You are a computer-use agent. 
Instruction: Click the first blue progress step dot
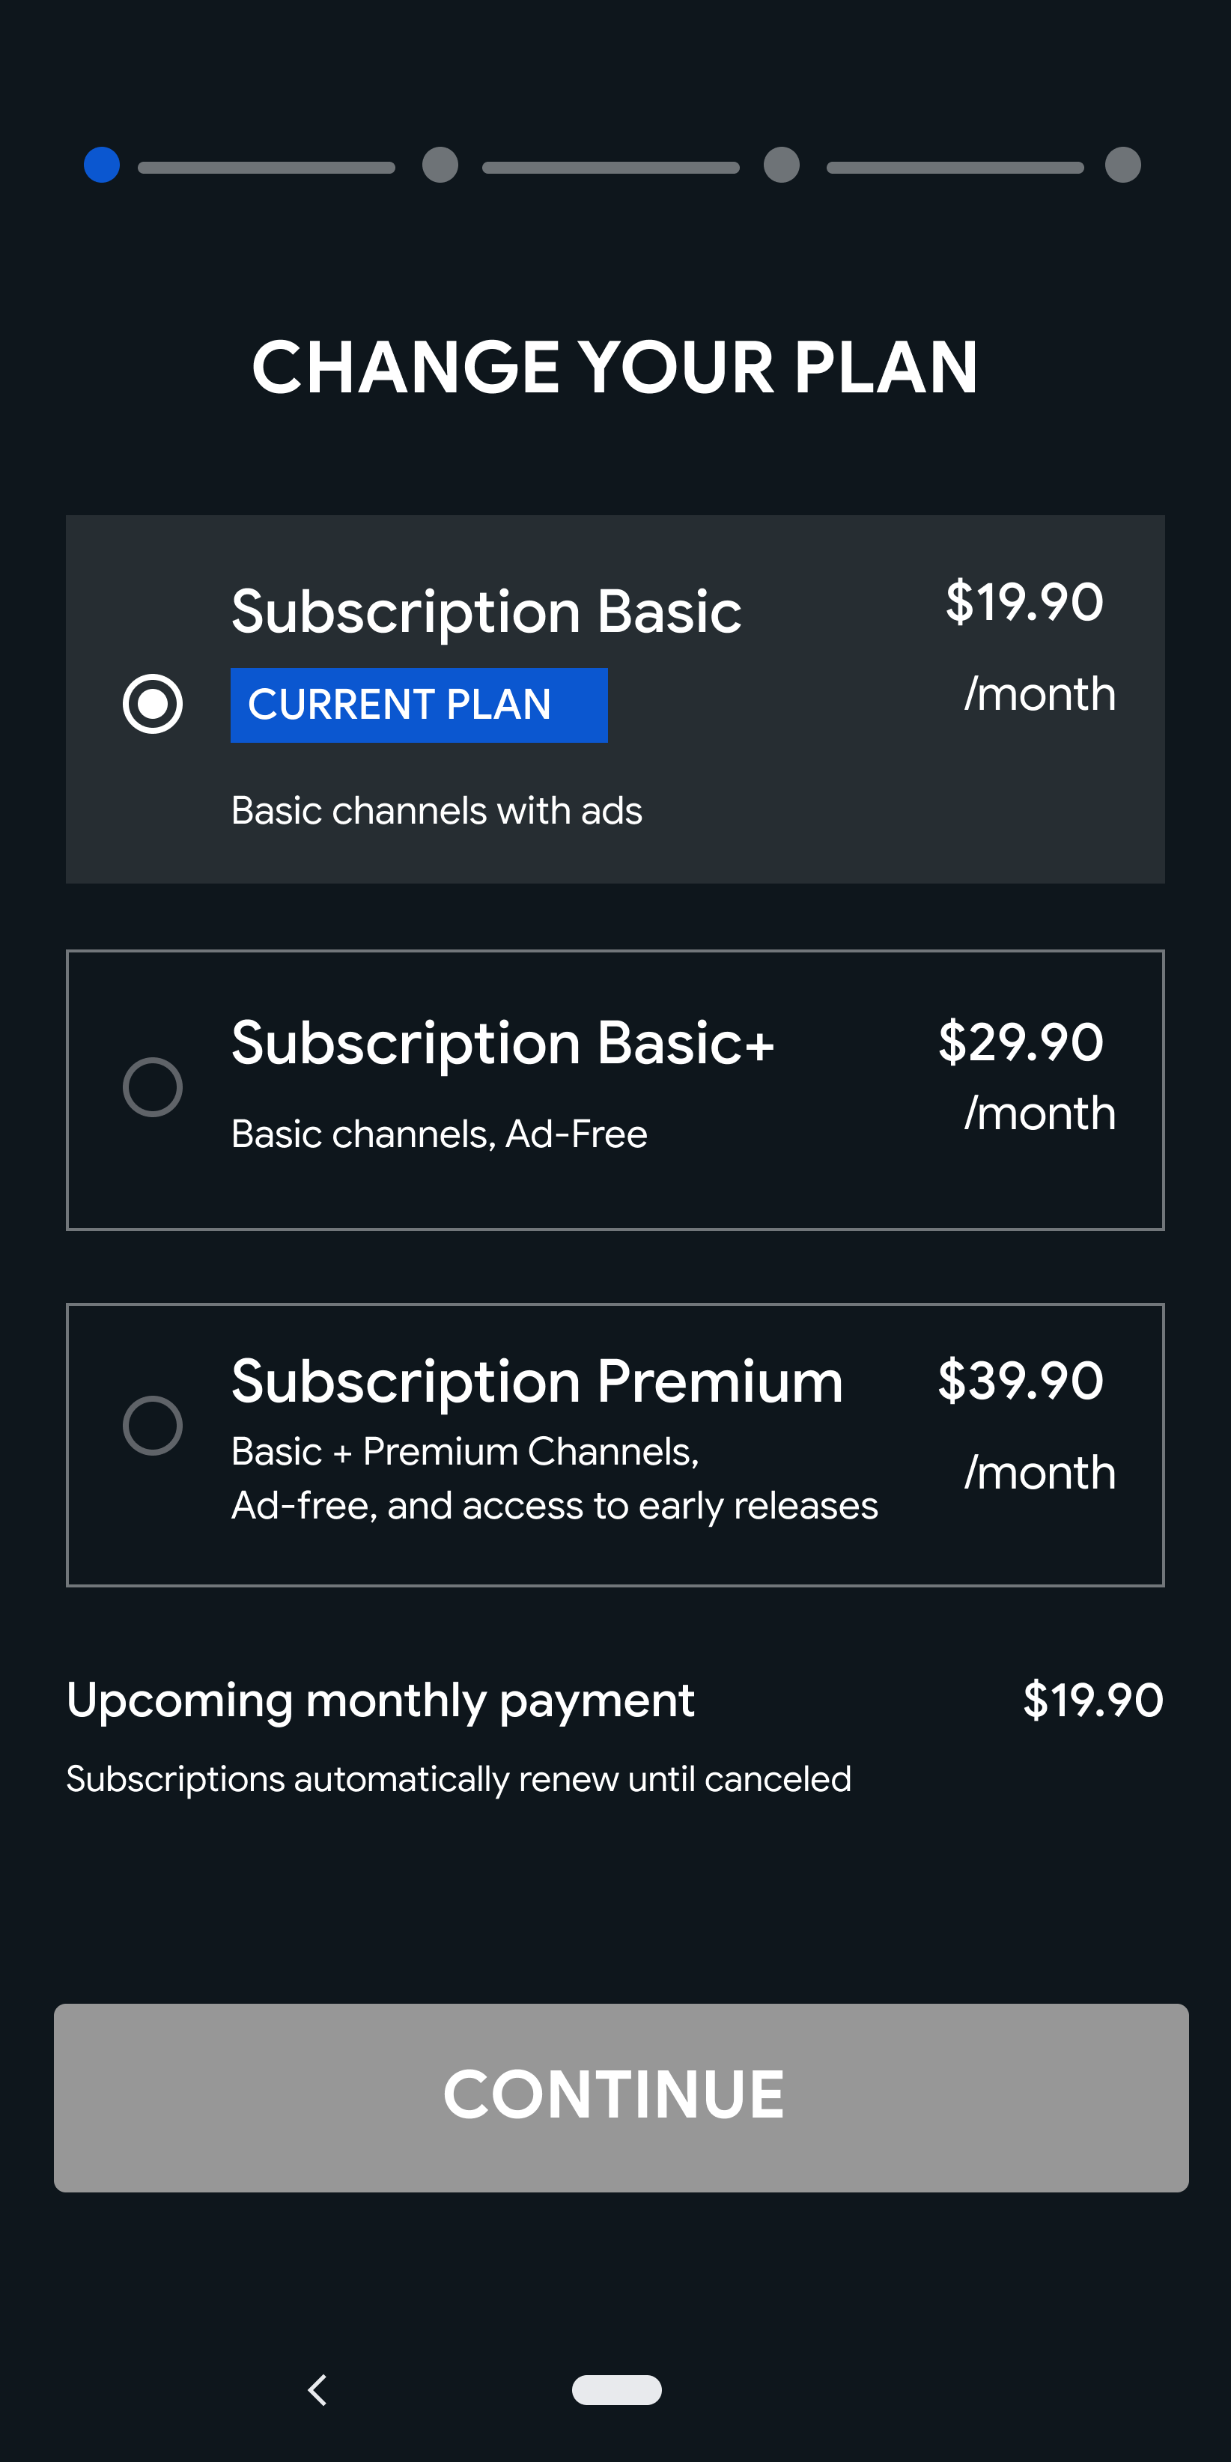click(x=103, y=165)
